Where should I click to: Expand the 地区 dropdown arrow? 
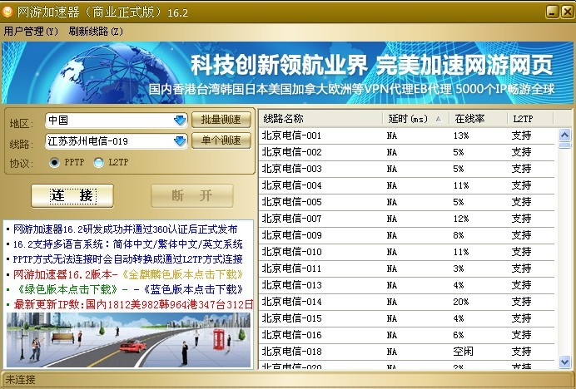click(x=180, y=120)
